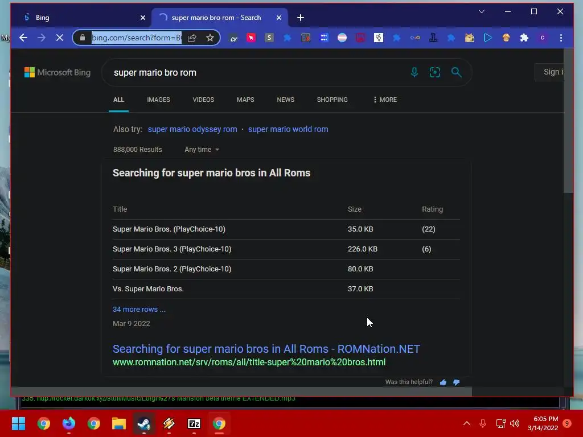This screenshot has width=583, height=437.
Task: Click the horizontal scrollbar at page bottom
Action: point(241,391)
